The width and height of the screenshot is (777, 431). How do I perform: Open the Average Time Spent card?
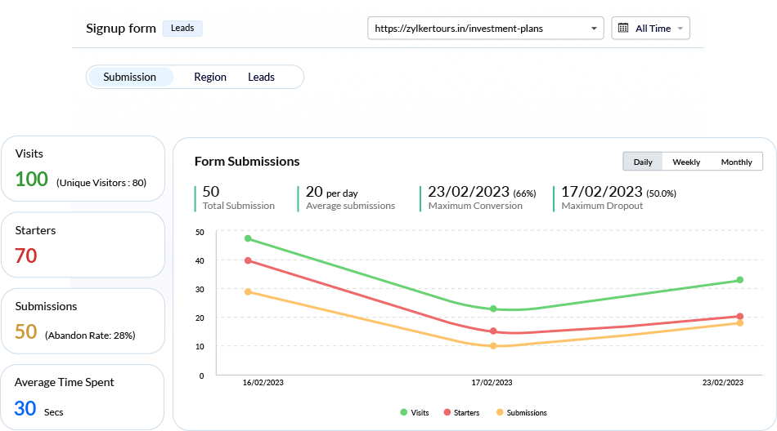click(83, 398)
